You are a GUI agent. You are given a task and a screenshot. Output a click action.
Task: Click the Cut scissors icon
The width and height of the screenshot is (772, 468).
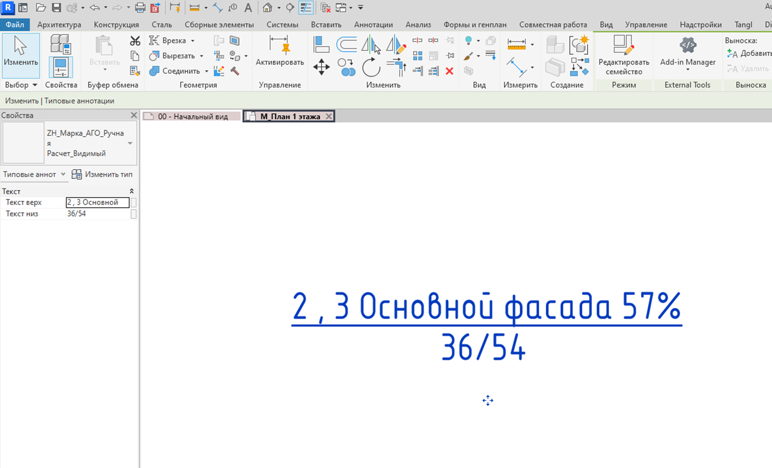tap(135, 41)
